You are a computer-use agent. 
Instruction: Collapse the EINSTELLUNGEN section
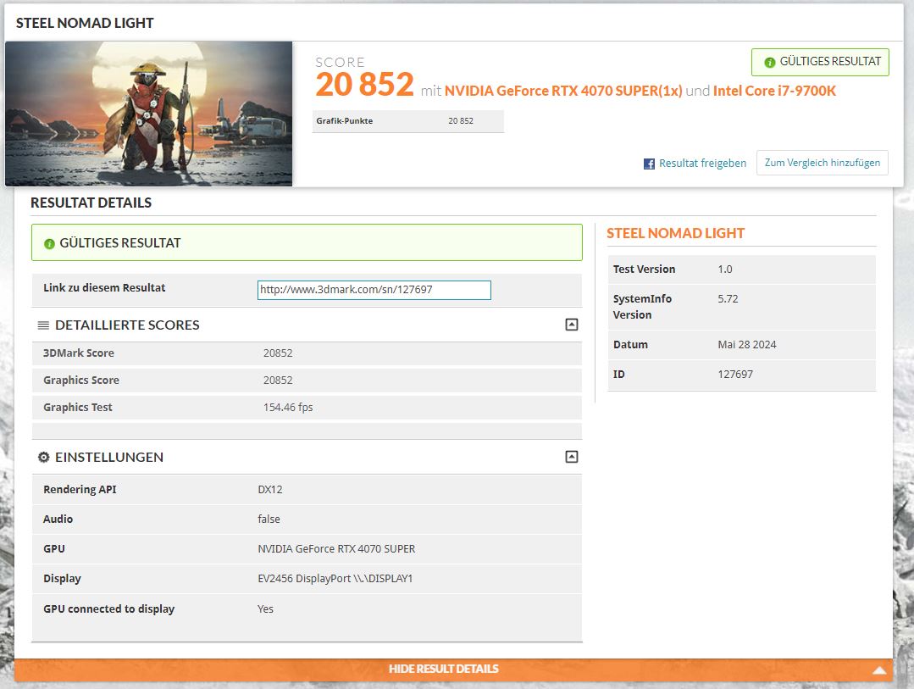click(572, 457)
